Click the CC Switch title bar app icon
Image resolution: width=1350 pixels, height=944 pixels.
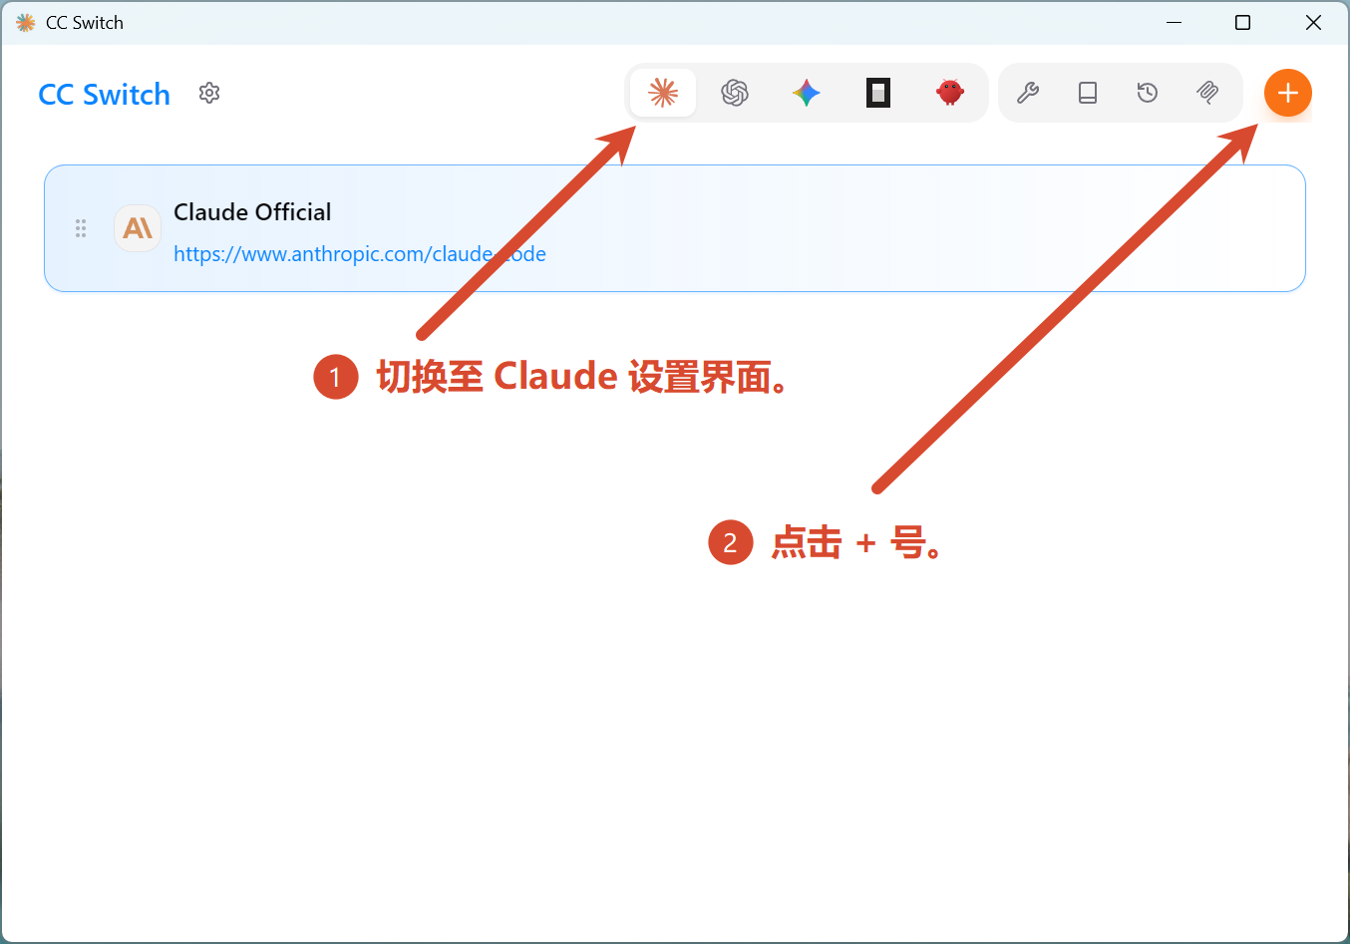26,22
